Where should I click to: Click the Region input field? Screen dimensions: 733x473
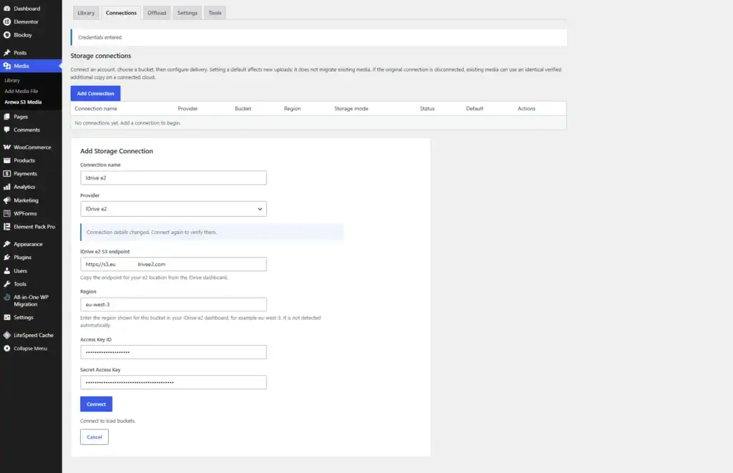pyautogui.click(x=173, y=304)
